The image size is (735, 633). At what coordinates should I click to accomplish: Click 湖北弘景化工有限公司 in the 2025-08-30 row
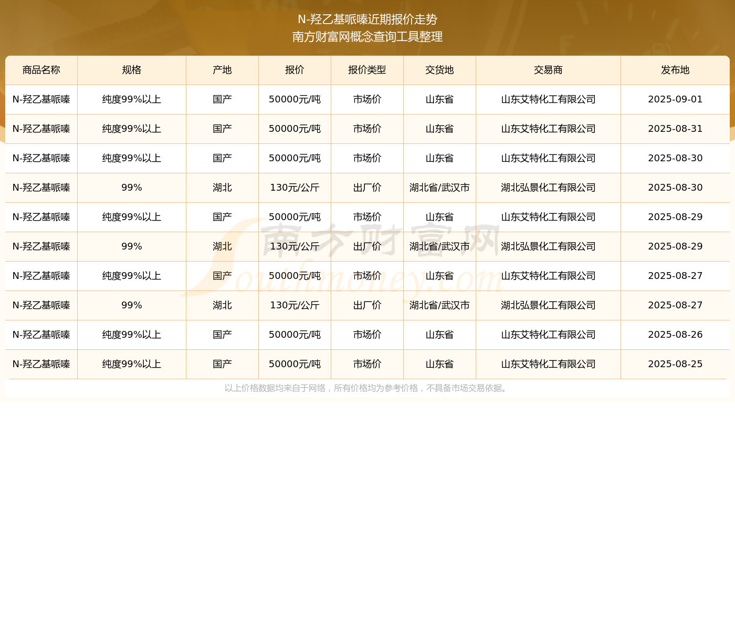tap(549, 188)
